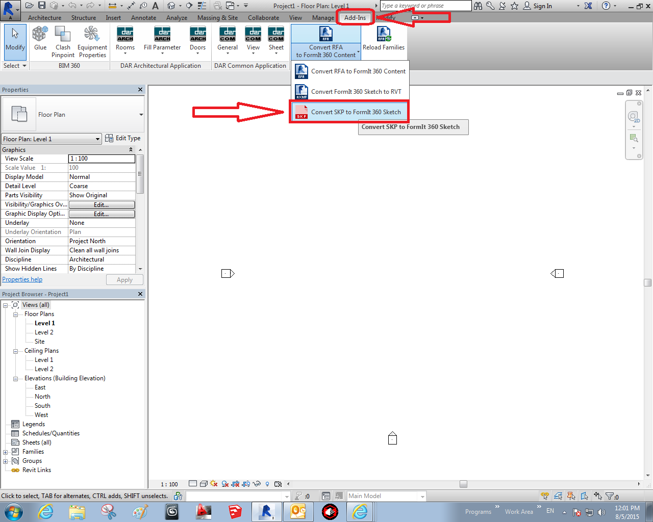
Task: Click the Edit Type button
Action: [123, 138]
